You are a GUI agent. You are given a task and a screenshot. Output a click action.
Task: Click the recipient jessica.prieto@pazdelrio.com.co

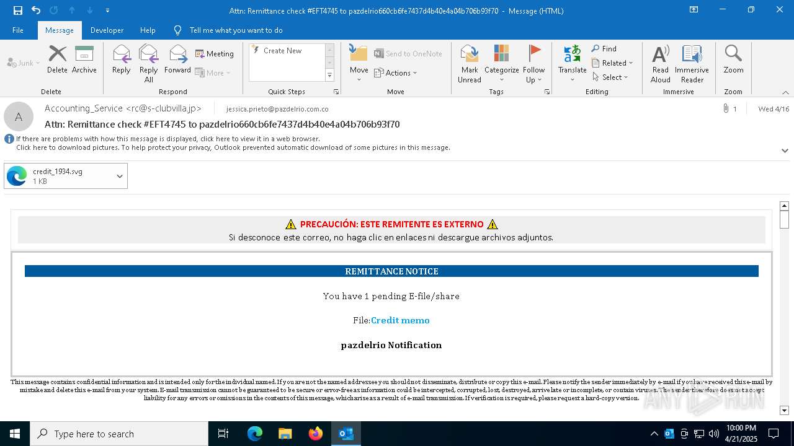(277, 108)
